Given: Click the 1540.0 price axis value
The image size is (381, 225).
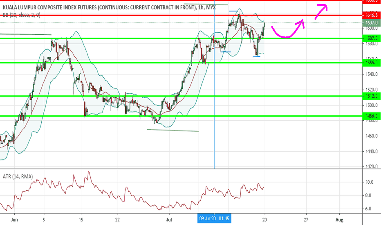Looking at the screenshot, I should point(372,74).
